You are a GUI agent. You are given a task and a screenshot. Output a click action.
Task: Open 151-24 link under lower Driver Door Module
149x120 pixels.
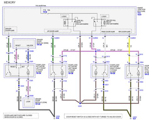[x=38, y=104]
